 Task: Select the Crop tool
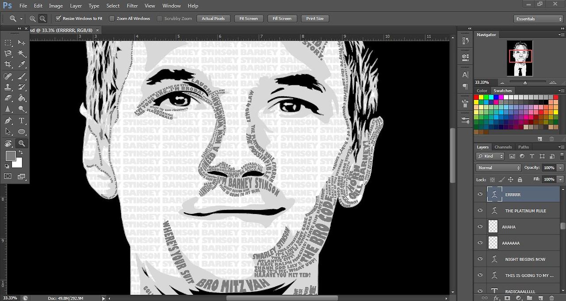[x=8, y=65]
